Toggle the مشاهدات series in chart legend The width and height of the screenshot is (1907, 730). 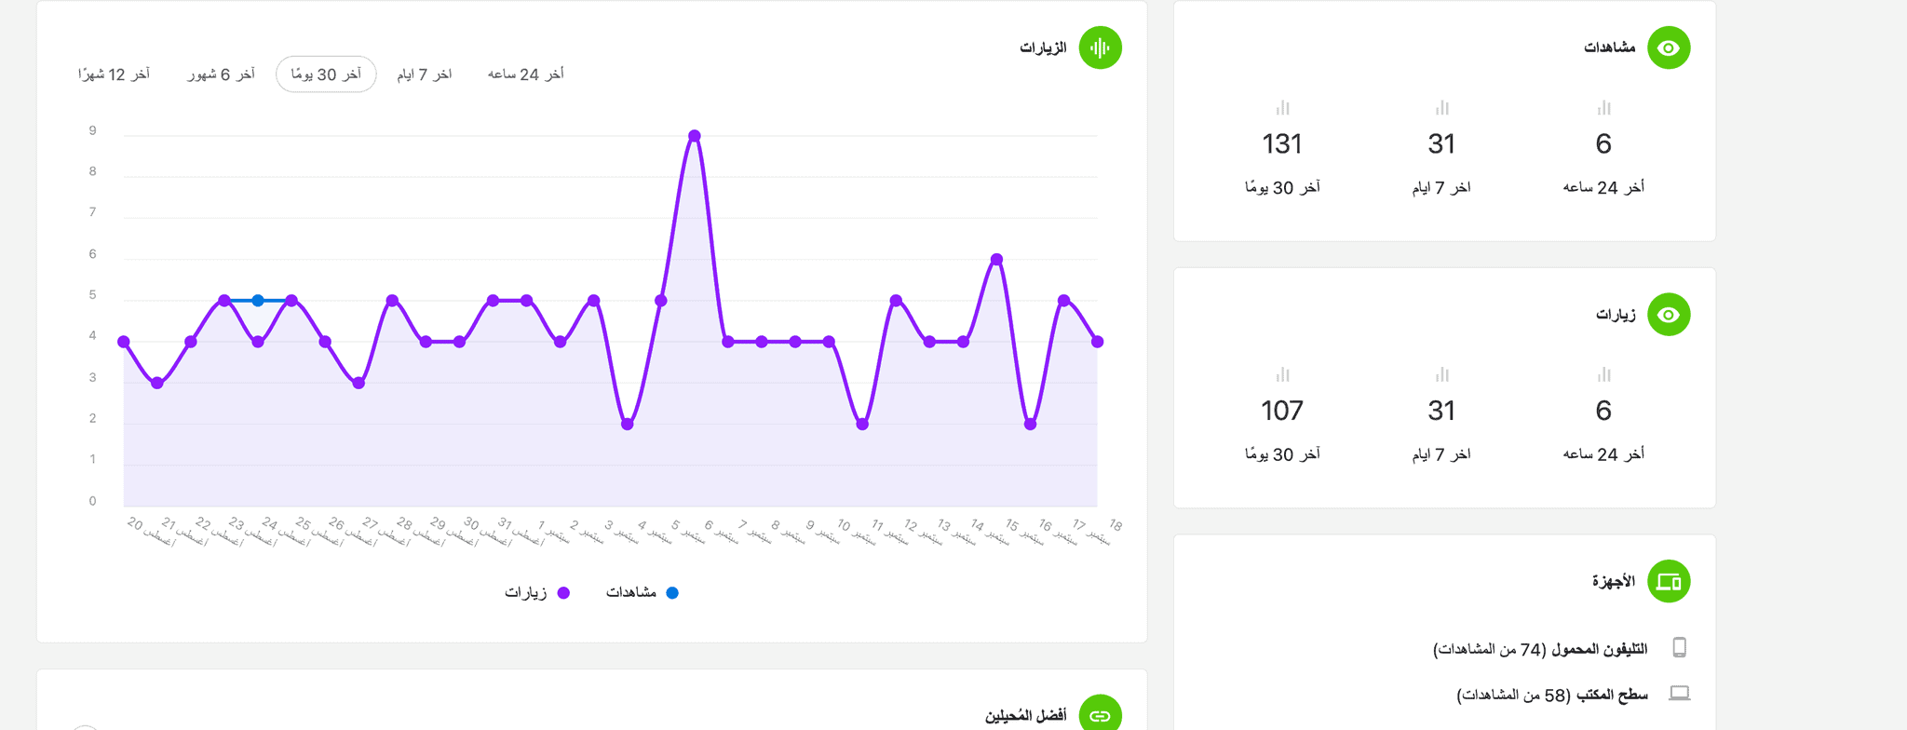coord(642,592)
